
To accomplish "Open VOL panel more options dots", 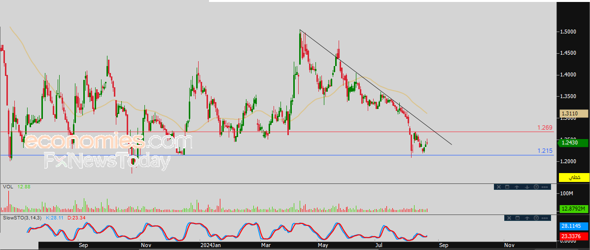I will click(545, 187).
